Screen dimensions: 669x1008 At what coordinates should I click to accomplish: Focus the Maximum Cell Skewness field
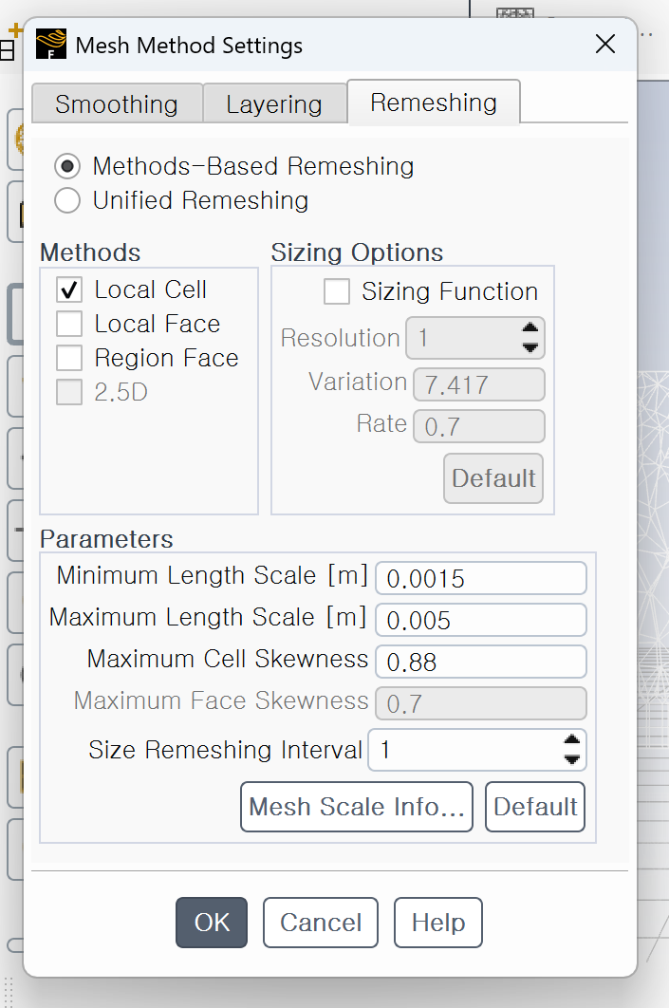(x=480, y=662)
